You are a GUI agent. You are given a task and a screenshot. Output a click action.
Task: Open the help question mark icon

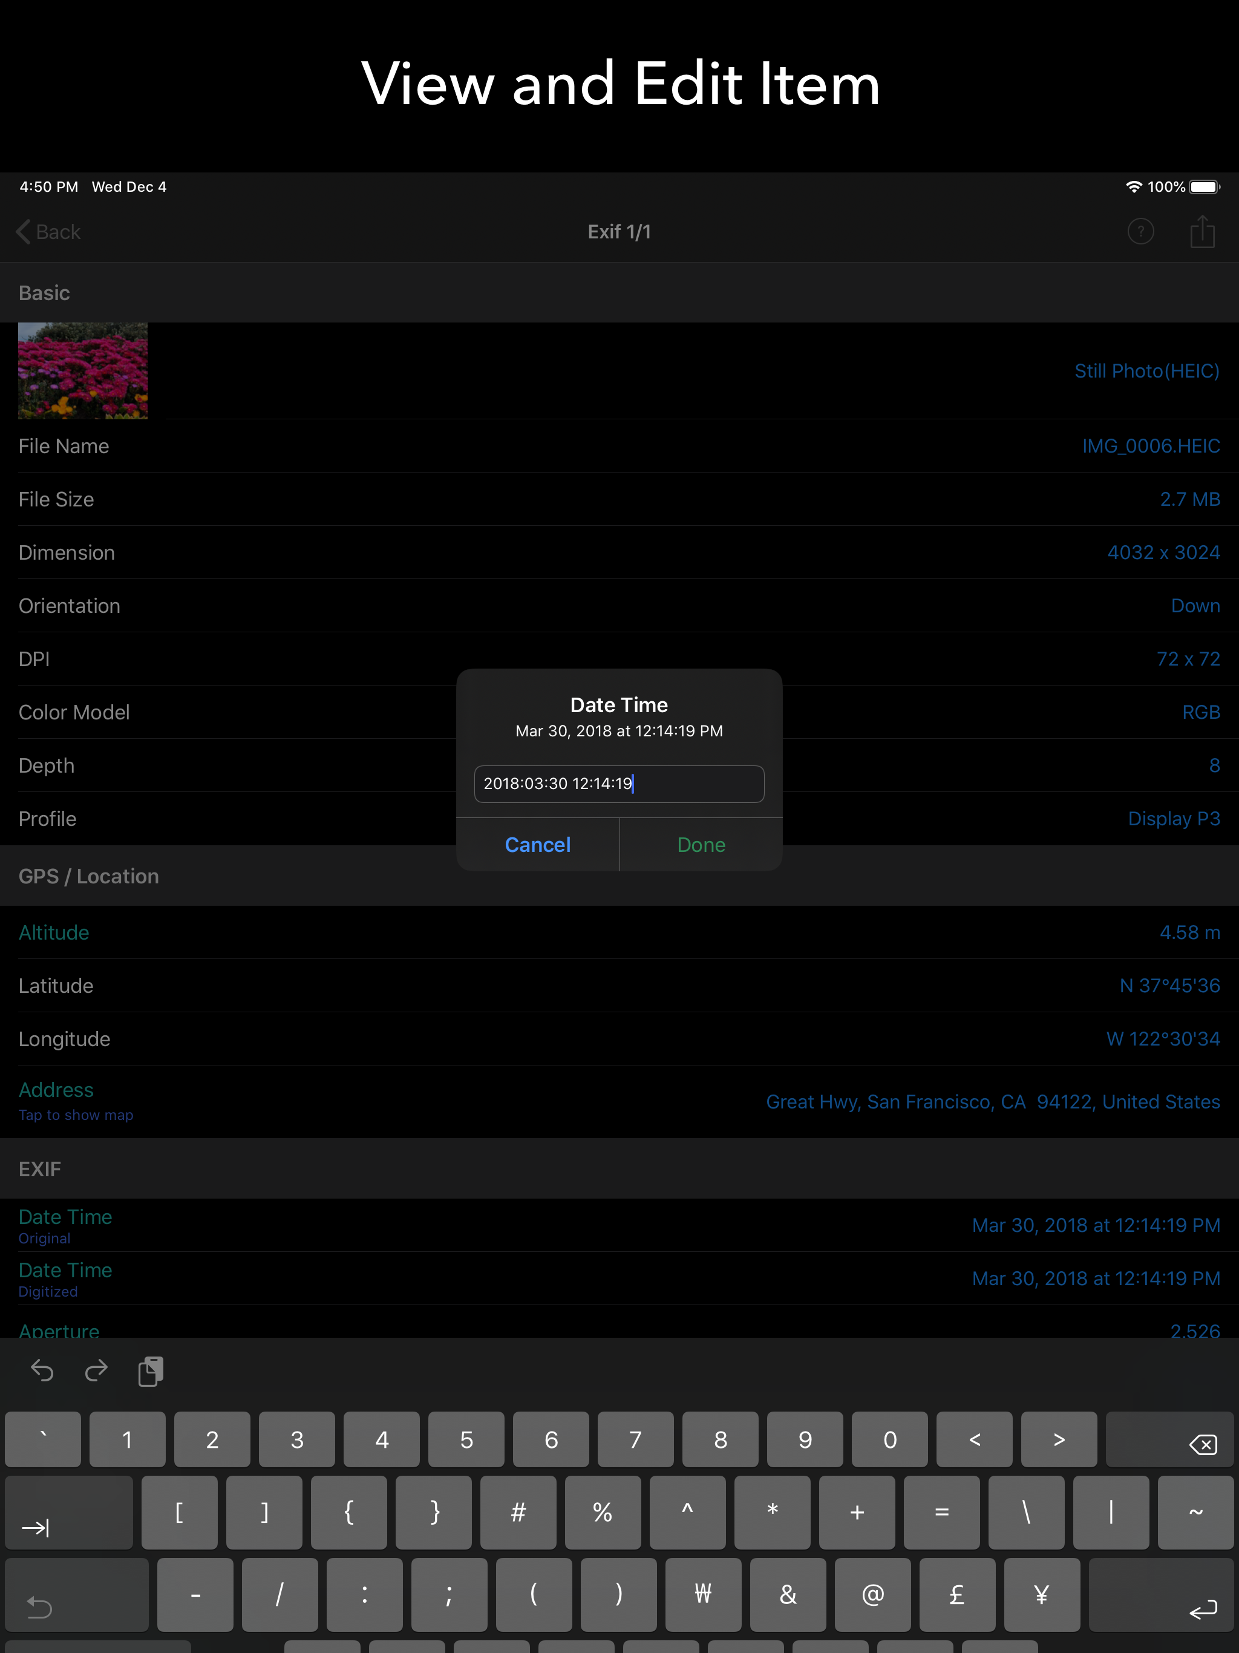click(x=1140, y=232)
